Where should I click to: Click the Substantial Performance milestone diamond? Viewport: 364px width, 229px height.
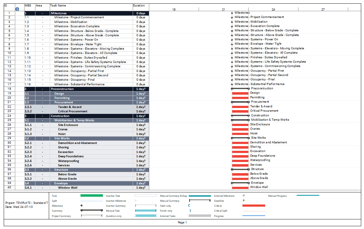[232, 84]
